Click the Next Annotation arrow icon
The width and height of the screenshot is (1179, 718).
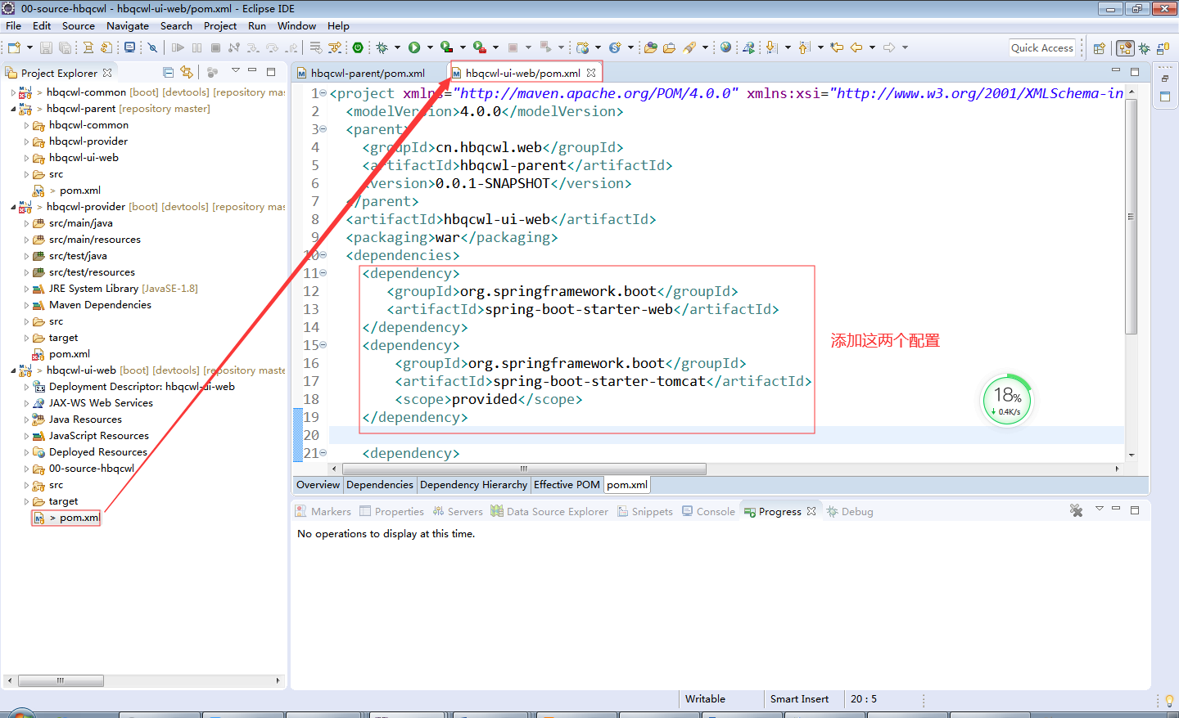[771, 47]
